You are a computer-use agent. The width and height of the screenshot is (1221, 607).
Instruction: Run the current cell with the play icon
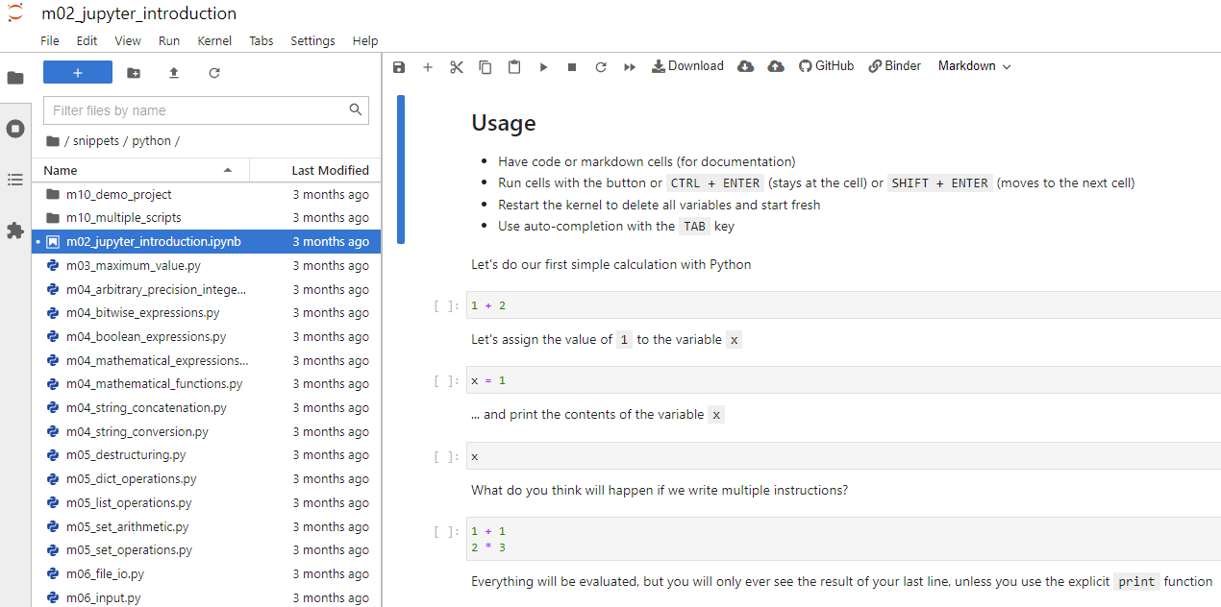[x=543, y=65]
